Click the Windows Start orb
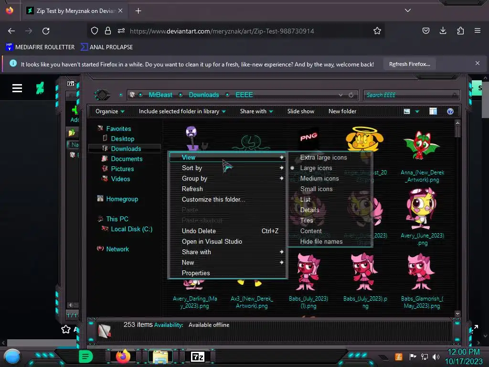Screen dimensions: 489x367 pos(12,356)
